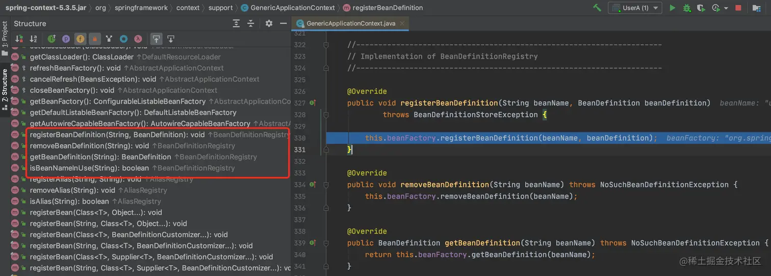This screenshot has height=276, width=771.
Task: Open Structure panel gear settings
Action: click(x=269, y=23)
